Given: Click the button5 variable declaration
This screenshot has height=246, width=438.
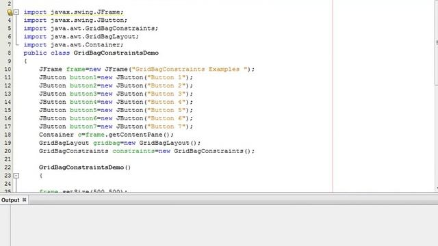Looking at the screenshot, I should [x=83, y=110].
